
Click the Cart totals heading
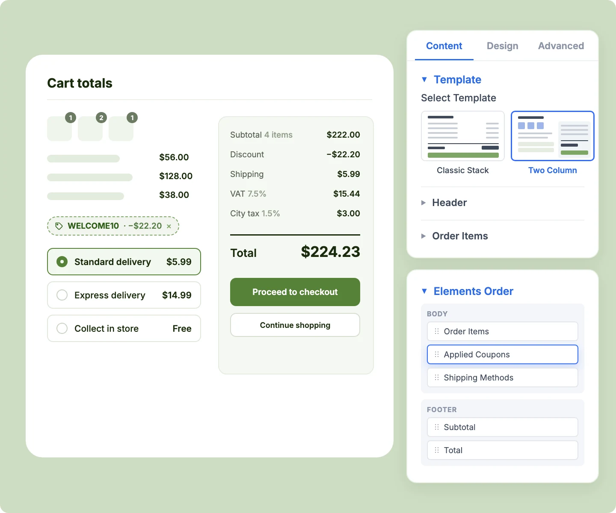[x=80, y=83]
